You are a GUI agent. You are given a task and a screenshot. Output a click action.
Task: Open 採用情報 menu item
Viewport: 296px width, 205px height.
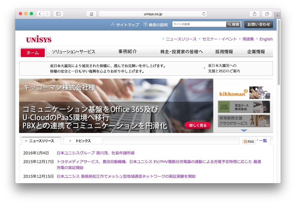click(224, 52)
